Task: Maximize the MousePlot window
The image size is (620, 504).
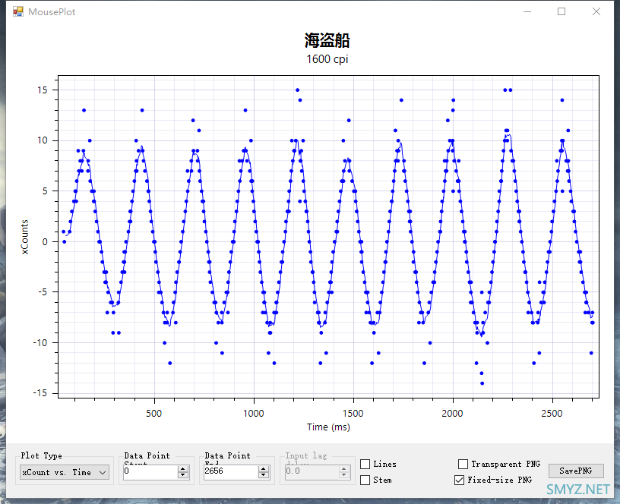Action: 561,12
